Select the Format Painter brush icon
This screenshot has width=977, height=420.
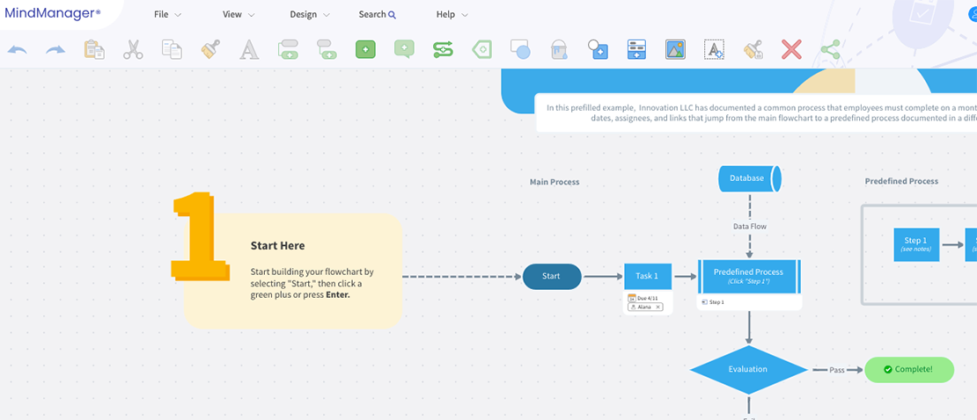tap(210, 49)
